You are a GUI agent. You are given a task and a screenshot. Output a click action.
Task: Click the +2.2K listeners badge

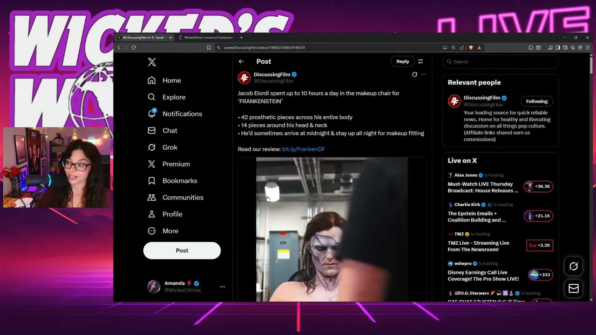[540, 245]
